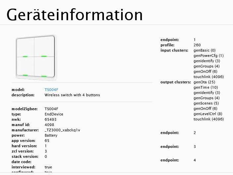This screenshot has height=175, width=233.
Task: Select manufacturer value _TZ3000_xabckq1v
Action: (x=62, y=130)
